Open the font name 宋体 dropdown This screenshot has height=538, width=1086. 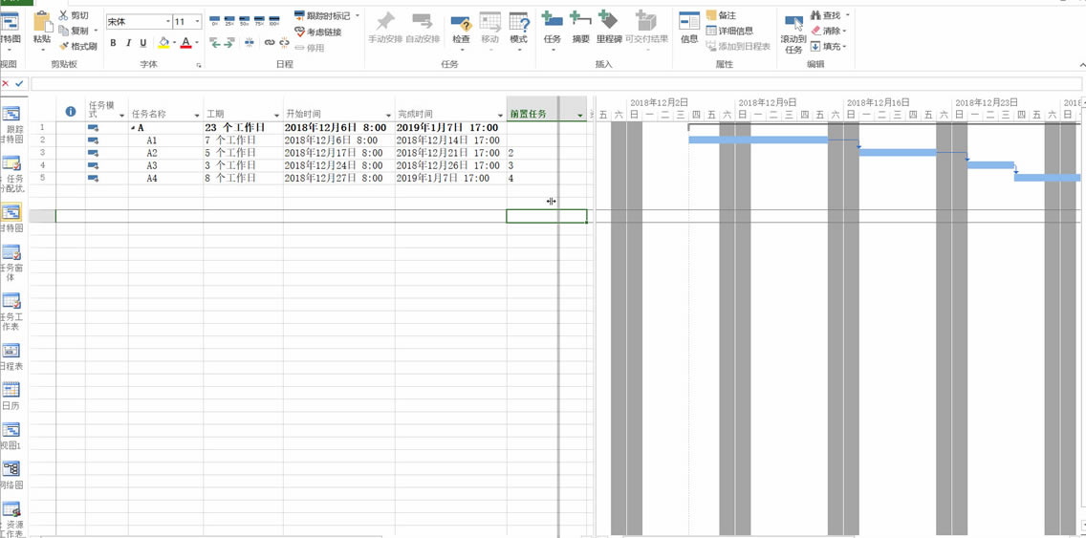coord(167,22)
